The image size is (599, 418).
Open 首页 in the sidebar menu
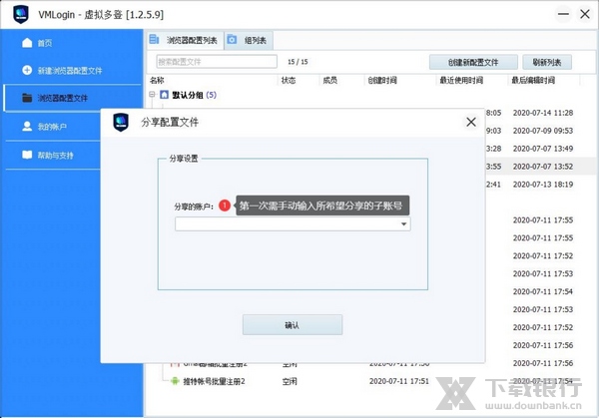[x=45, y=43]
